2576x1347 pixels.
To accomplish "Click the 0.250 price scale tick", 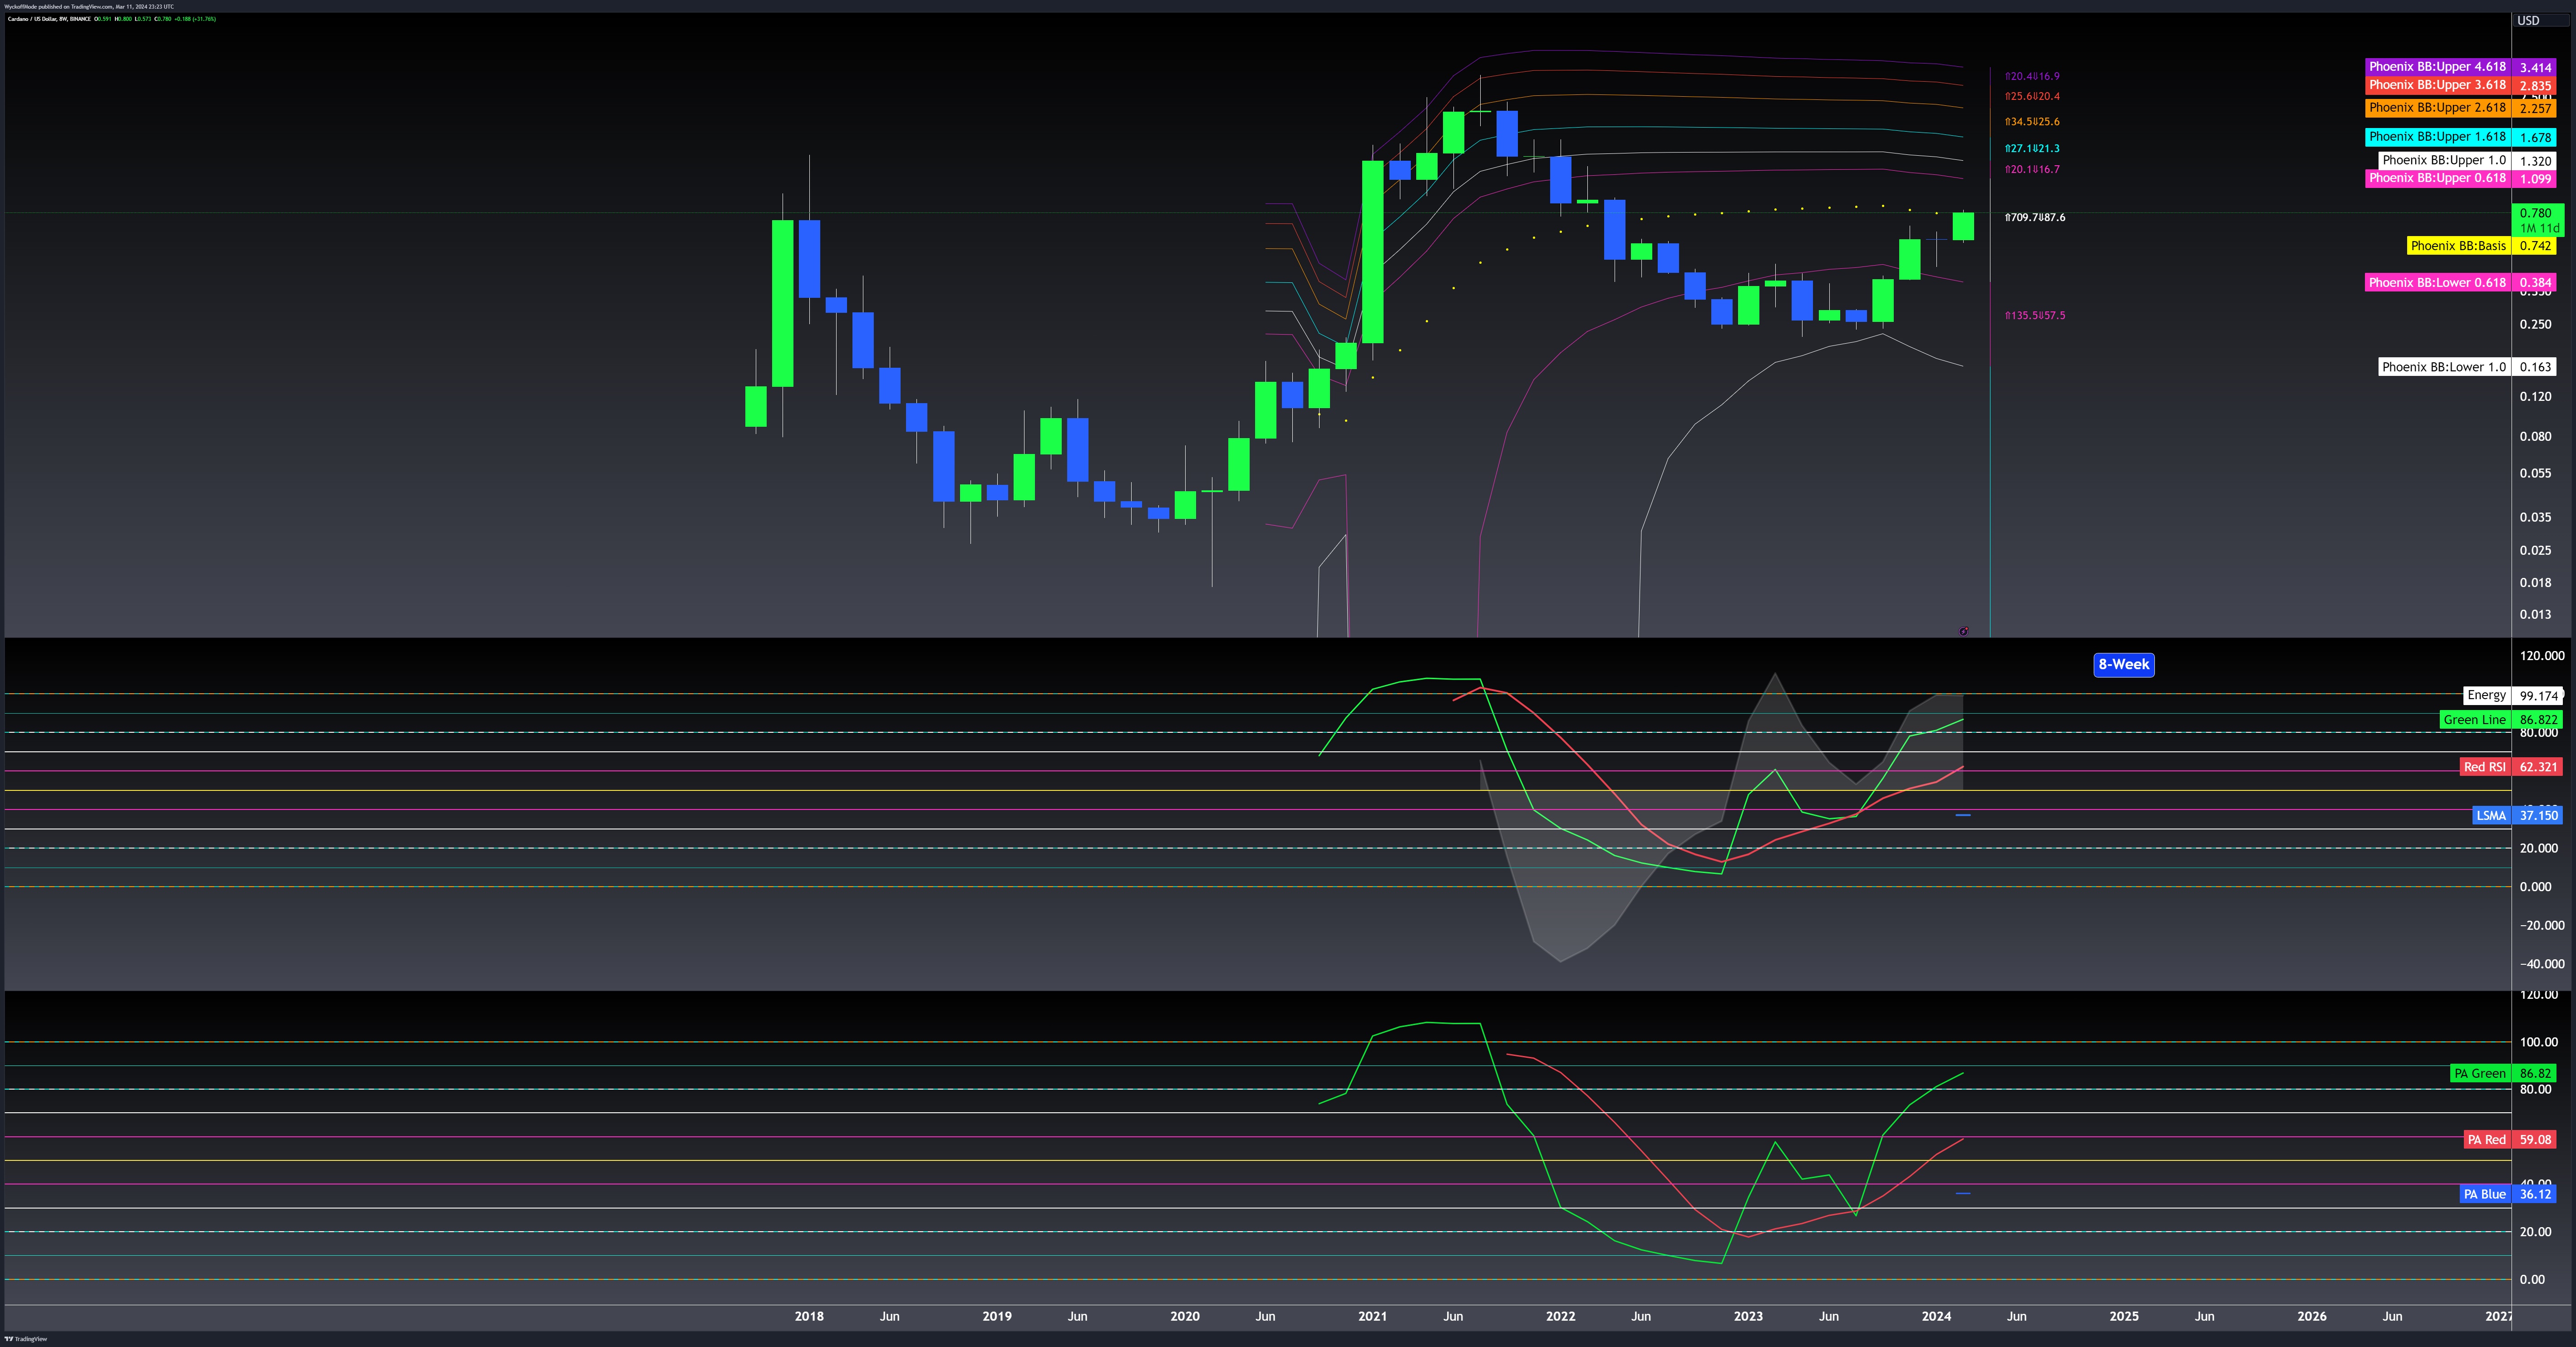I will click(x=2535, y=324).
